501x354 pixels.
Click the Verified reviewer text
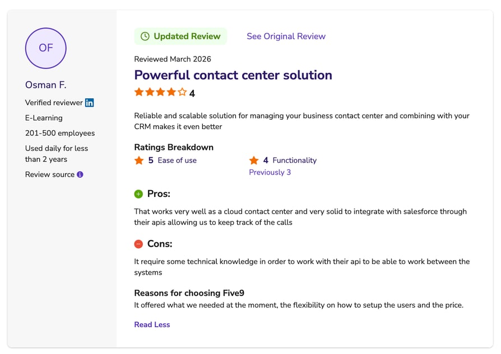tap(54, 103)
